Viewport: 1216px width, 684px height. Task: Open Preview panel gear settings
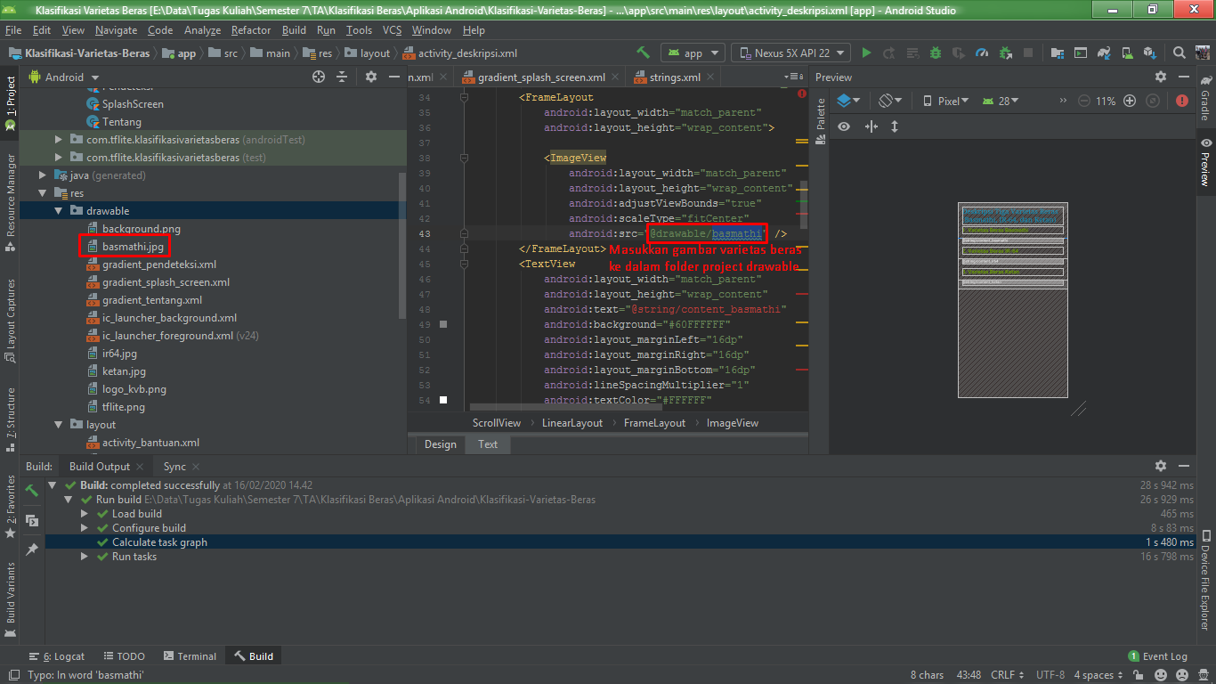pos(1161,77)
